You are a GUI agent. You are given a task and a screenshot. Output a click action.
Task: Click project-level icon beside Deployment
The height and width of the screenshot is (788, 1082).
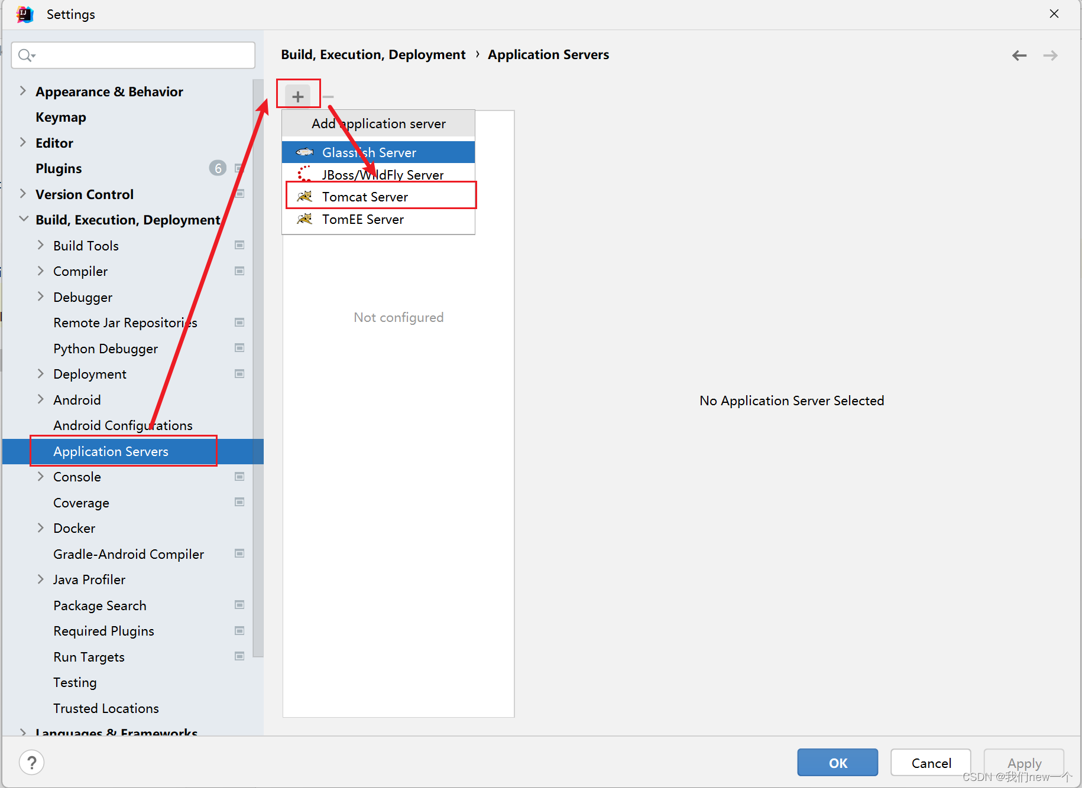(239, 374)
